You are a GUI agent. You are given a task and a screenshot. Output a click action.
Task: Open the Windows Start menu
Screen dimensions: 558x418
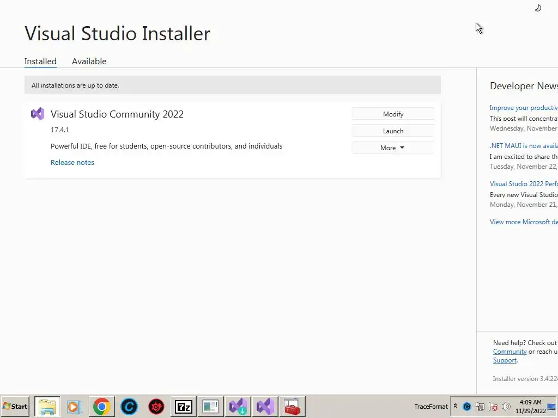click(x=15, y=406)
